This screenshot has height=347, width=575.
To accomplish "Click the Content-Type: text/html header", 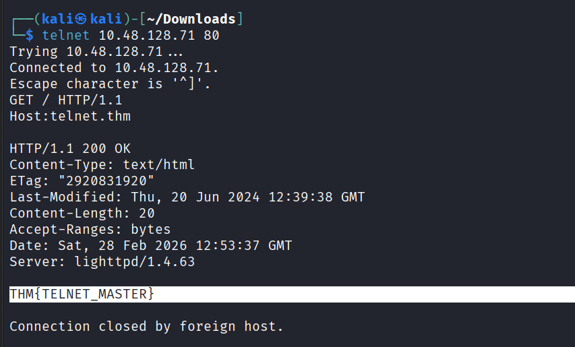I will (102, 164).
